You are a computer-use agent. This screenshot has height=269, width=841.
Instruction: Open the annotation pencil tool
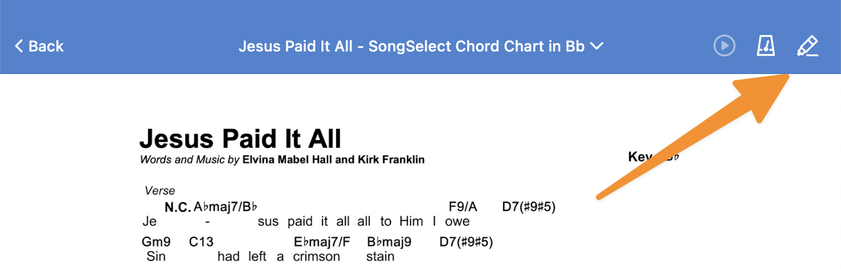(x=807, y=46)
